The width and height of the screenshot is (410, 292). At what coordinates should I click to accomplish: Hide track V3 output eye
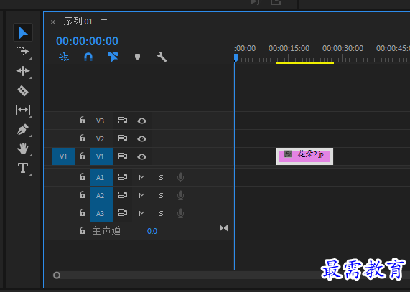click(x=141, y=121)
